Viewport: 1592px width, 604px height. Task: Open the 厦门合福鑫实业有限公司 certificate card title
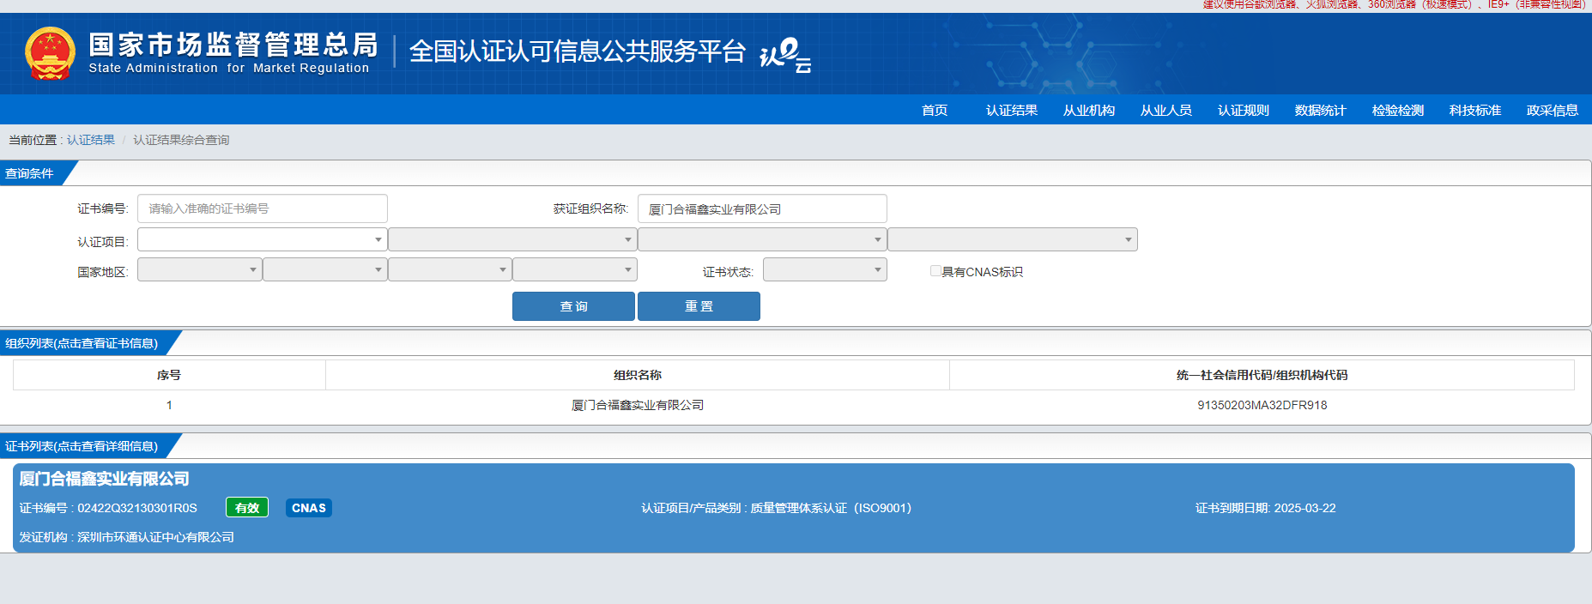pos(104,479)
